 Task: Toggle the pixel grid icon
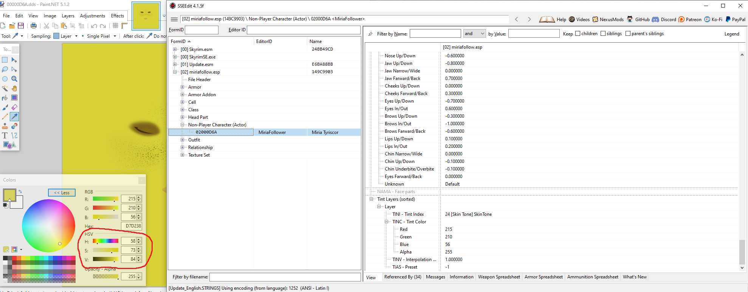point(116,26)
